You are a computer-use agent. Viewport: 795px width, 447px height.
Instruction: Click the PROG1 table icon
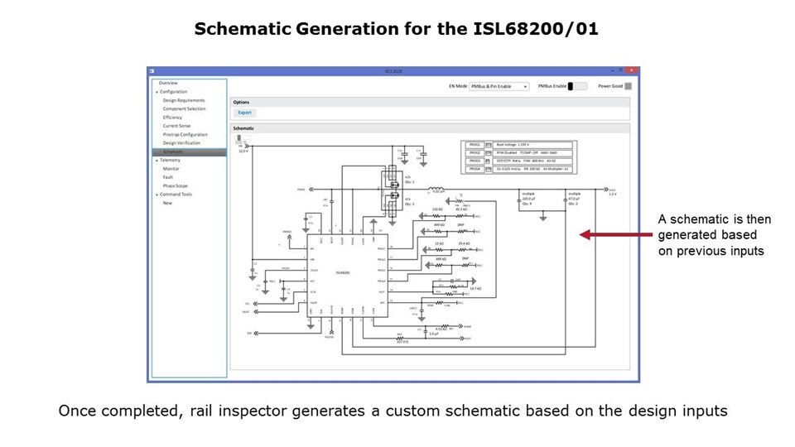click(x=489, y=145)
